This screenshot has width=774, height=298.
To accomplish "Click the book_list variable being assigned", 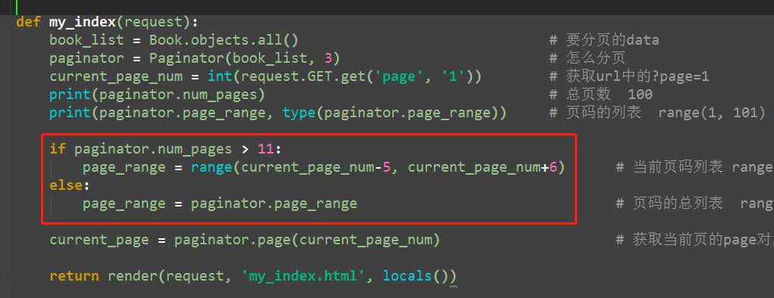I will [x=86, y=40].
